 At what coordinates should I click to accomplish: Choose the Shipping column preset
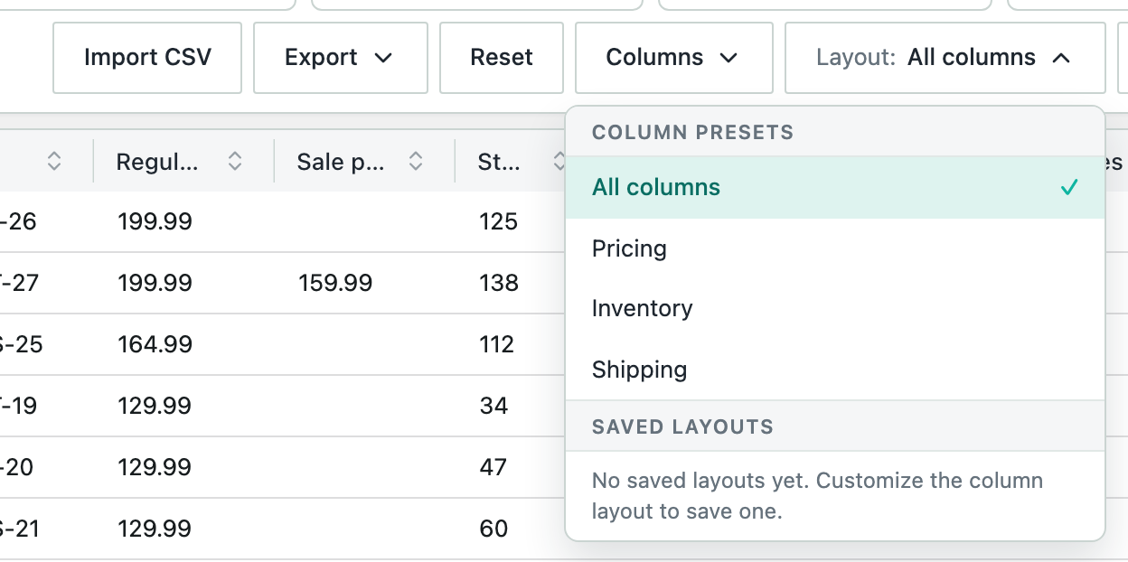tap(835, 370)
